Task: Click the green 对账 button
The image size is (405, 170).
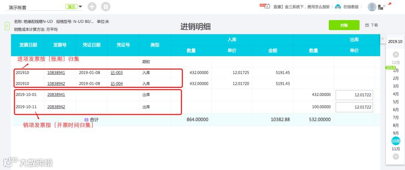Action: click(x=344, y=25)
